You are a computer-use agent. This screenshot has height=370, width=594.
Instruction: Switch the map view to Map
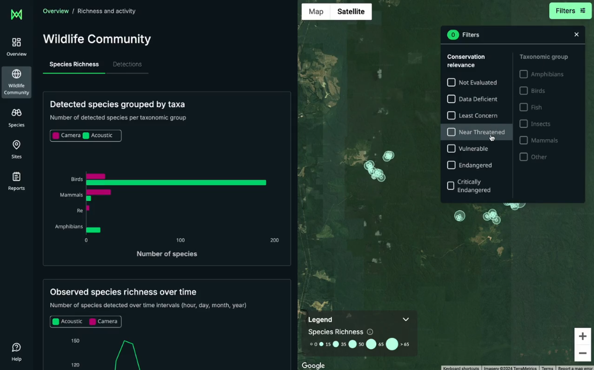[x=316, y=11]
